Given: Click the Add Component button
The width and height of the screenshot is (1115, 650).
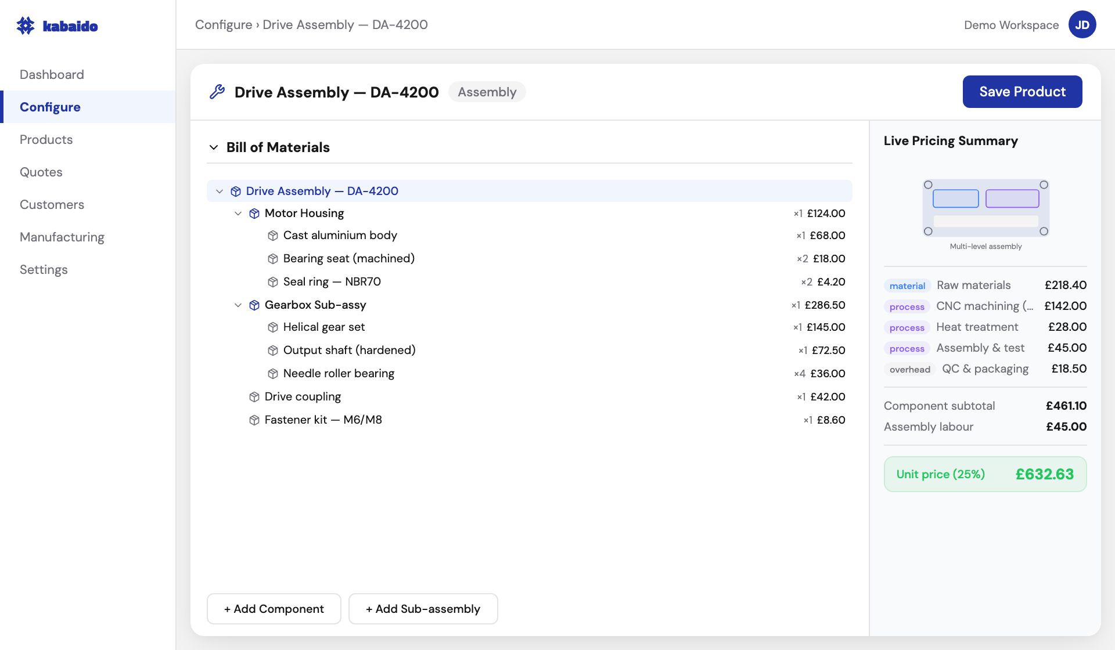Looking at the screenshot, I should click(x=274, y=609).
